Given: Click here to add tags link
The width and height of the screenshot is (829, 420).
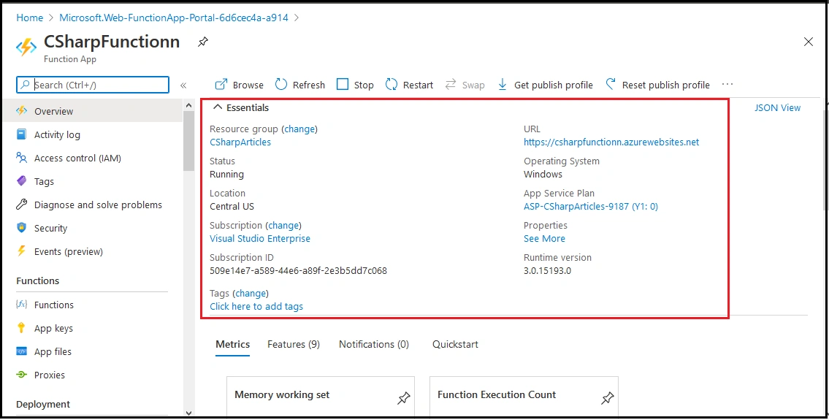Looking at the screenshot, I should coord(256,306).
